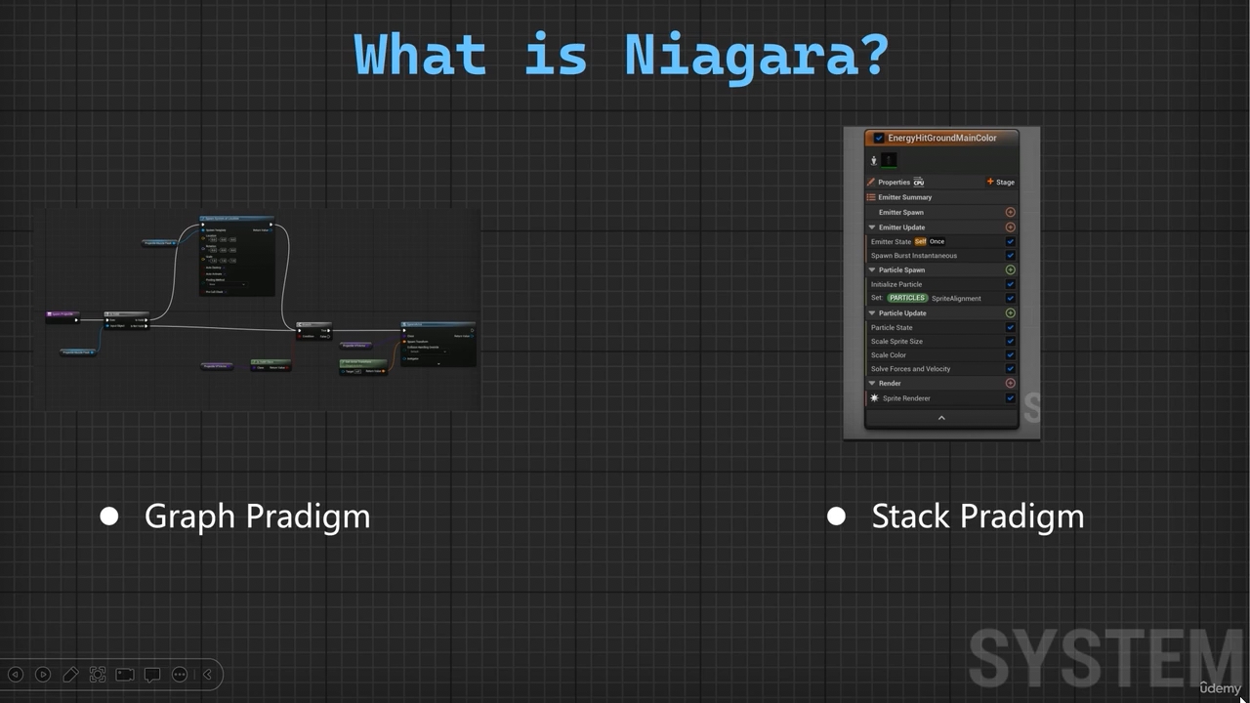
Task: Click the plus icon on Particle Spawn
Action: point(1010,269)
